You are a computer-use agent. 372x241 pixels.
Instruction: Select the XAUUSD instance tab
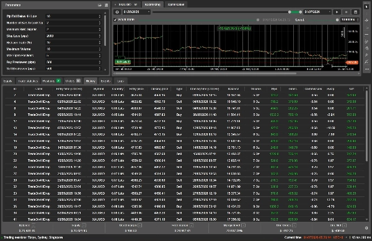point(128,4)
